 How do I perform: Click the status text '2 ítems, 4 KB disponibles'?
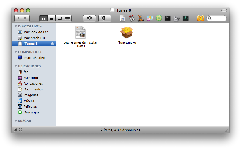click(x=120, y=130)
